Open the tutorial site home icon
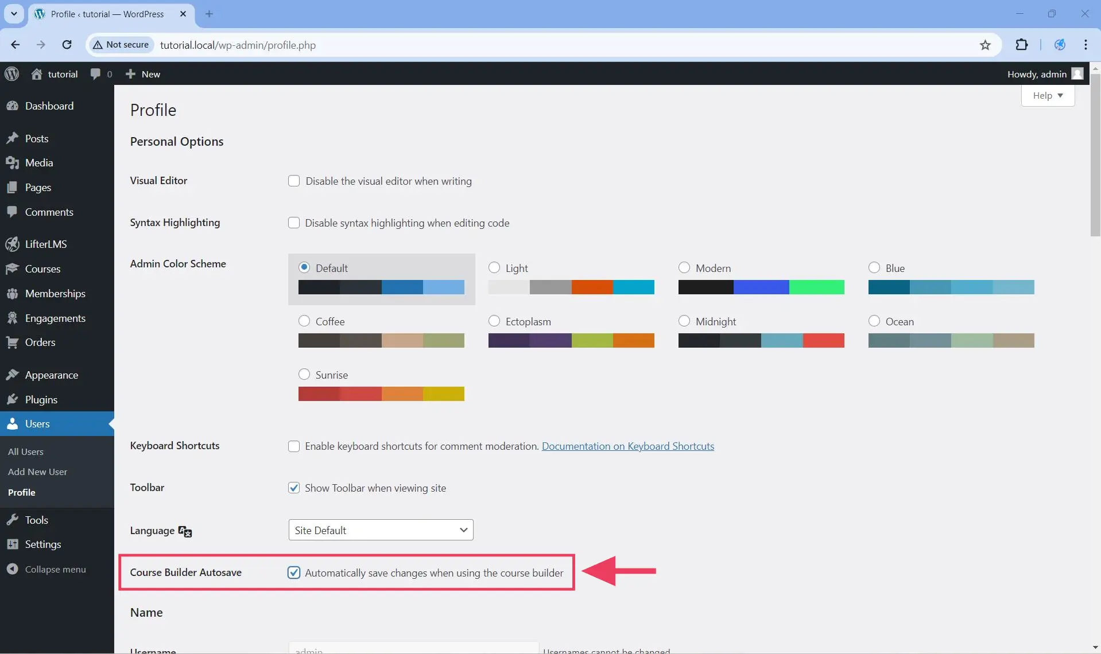This screenshot has width=1101, height=654. pyautogui.click(x=37, y=74)
